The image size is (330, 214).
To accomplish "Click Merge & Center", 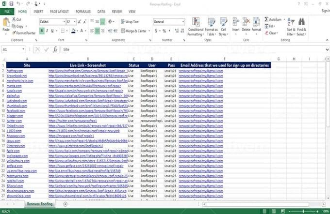I will point(133,31).
